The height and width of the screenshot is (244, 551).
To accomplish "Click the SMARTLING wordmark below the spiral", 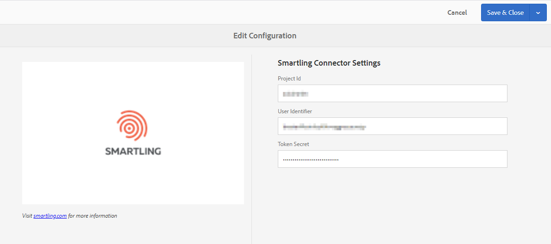I will (133, 152).
